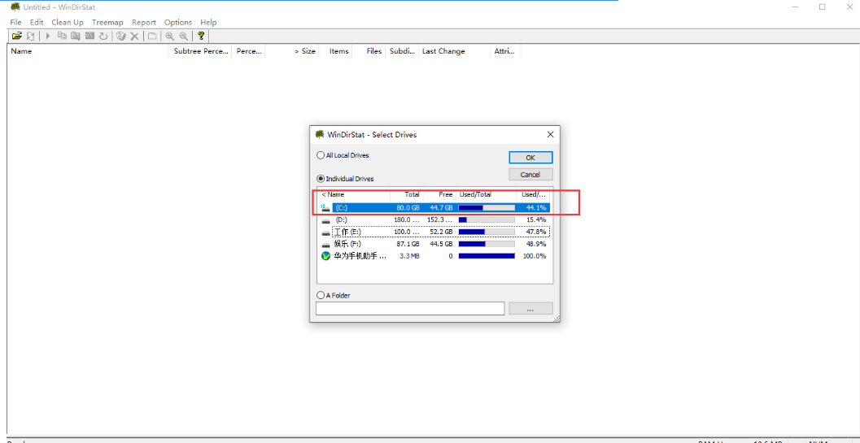Sort drives by the Free column header

(x=440, y=194)
